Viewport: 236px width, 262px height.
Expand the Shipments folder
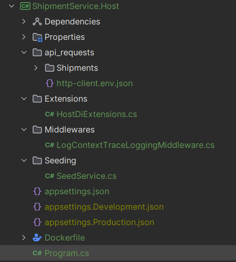click(36, 68)
